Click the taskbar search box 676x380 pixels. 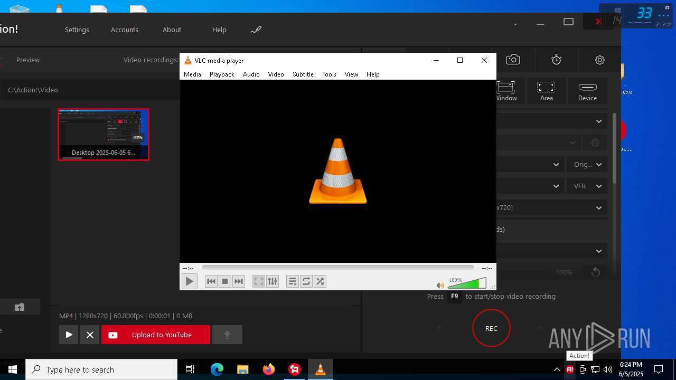[101, 369]
